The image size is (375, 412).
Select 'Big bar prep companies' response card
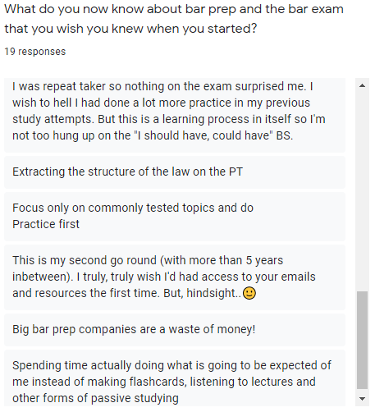point(175,330)
